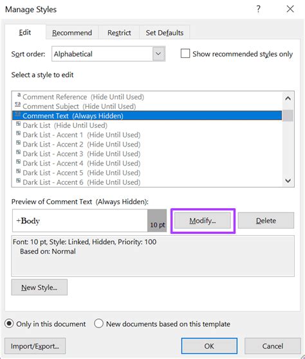Open the Set Defaults tab
305x359 pixels.
[165, 33]
